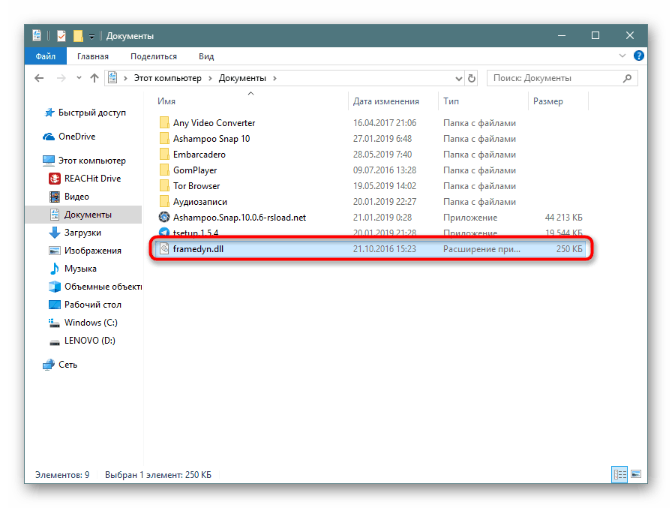Screen dimensions: 672x508
Task: Open the recent locations dropdown arrow
Action: point(79,78)
